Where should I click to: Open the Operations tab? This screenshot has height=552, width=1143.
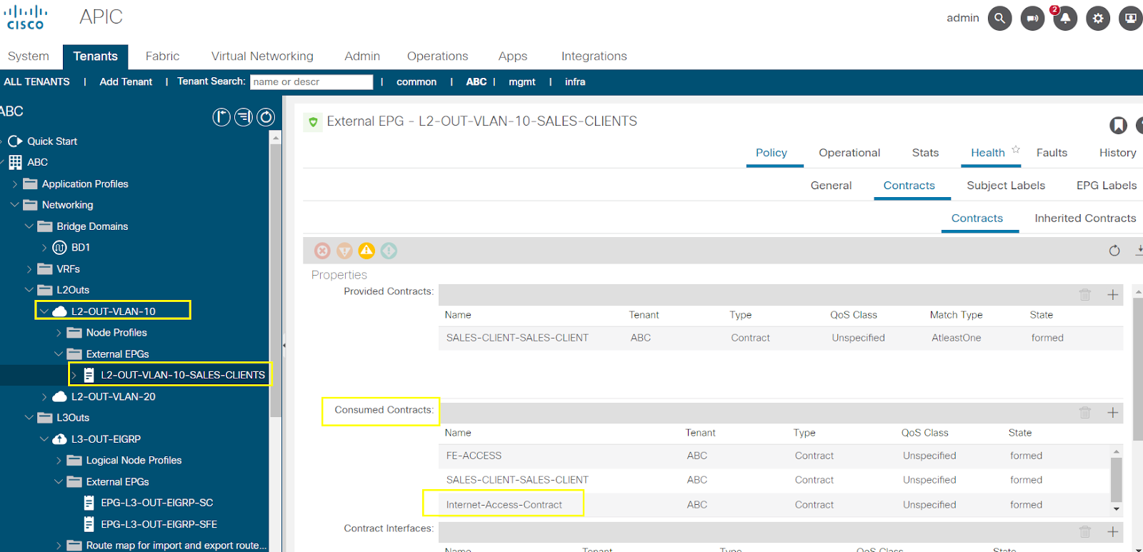(x=437, y=56)
